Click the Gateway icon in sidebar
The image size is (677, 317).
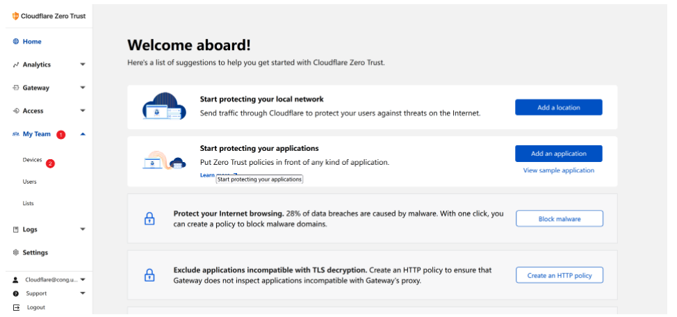coord(15,88)
